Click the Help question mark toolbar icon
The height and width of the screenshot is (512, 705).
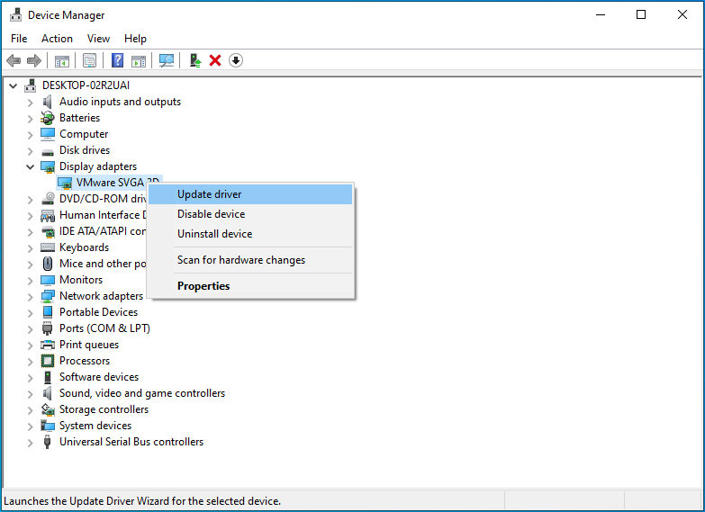point(117,60)
